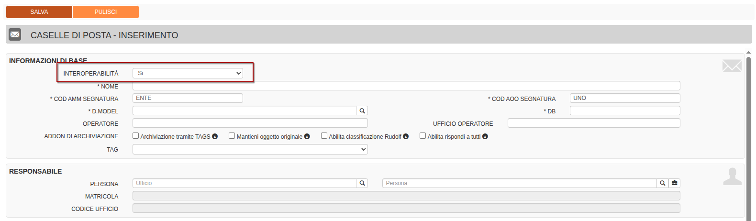This screenshot has height=221, width=756.
Task: Click the Ufficio search magnifier icon
Action: [x=362, y=183]
